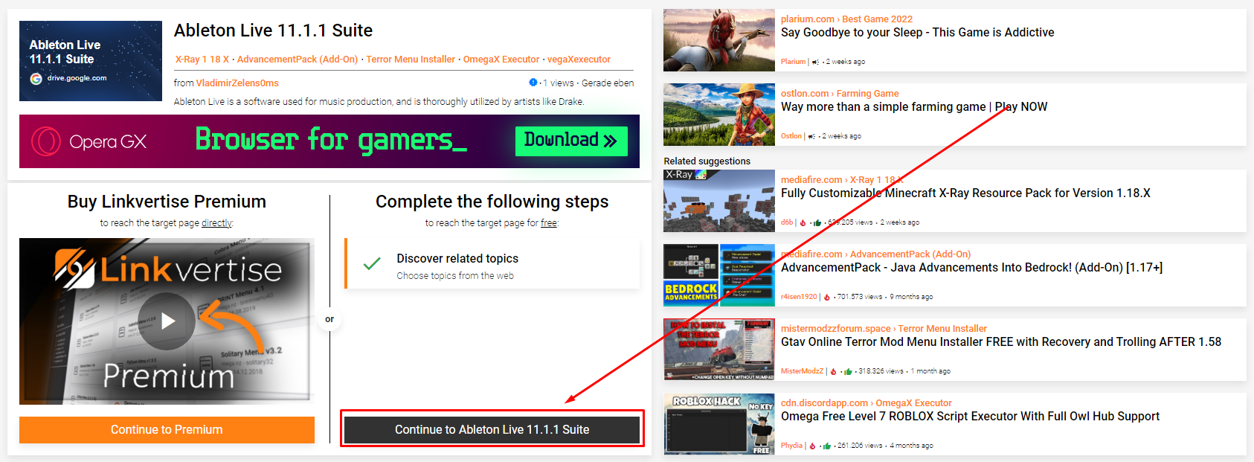The width and height of the screenshot is (1254, 462).
Task: Click the ad megaphone icon beside Ostlon
Action: (811, 136)
